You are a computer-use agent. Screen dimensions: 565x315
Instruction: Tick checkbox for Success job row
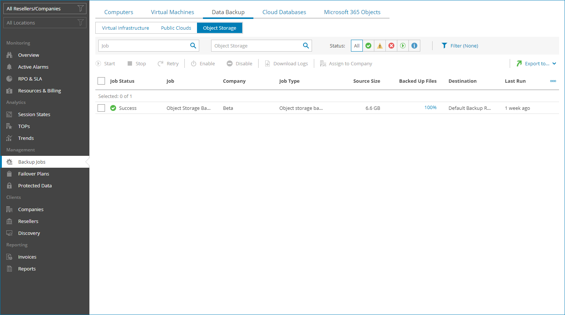(101, 108)
